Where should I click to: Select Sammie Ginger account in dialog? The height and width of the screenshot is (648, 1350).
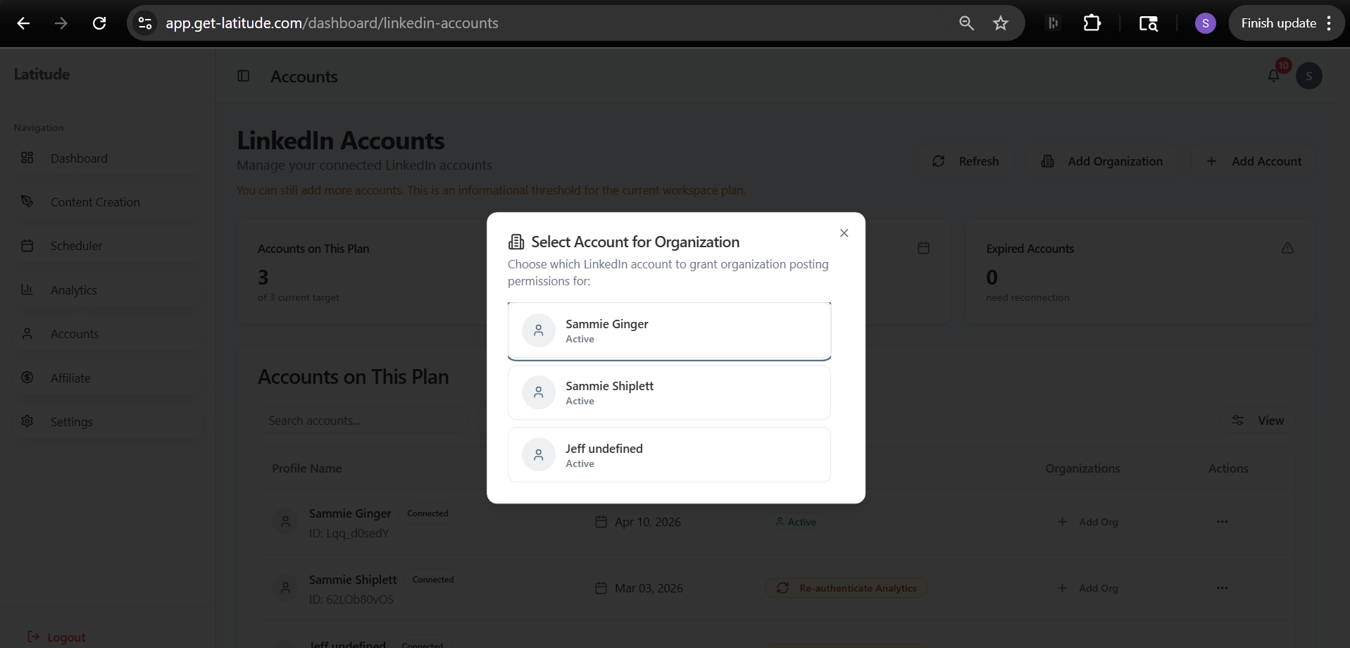[668, 331]
